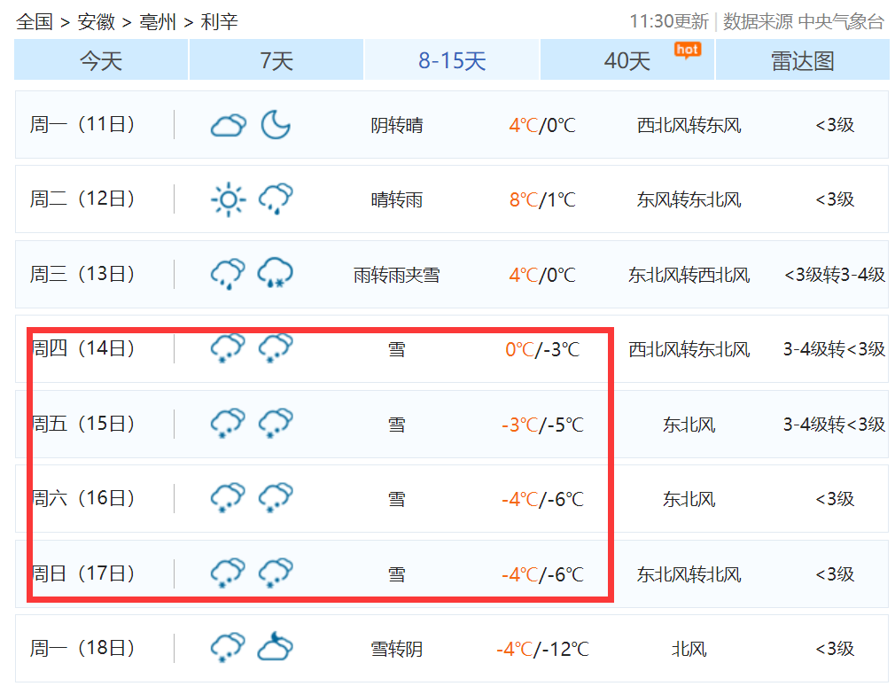Select the 周一（18日）date label
Viewport: 895px width, 694px height.
point(82,648)
